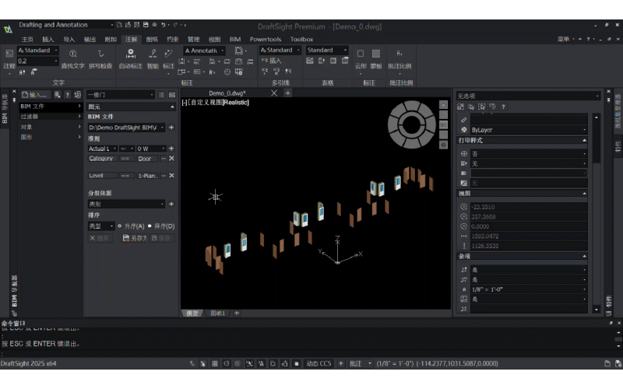The width and height of the screenshot is (623, 389).
Task: Click the command window scrollbar down arrow
Action: tap(618, 346)
